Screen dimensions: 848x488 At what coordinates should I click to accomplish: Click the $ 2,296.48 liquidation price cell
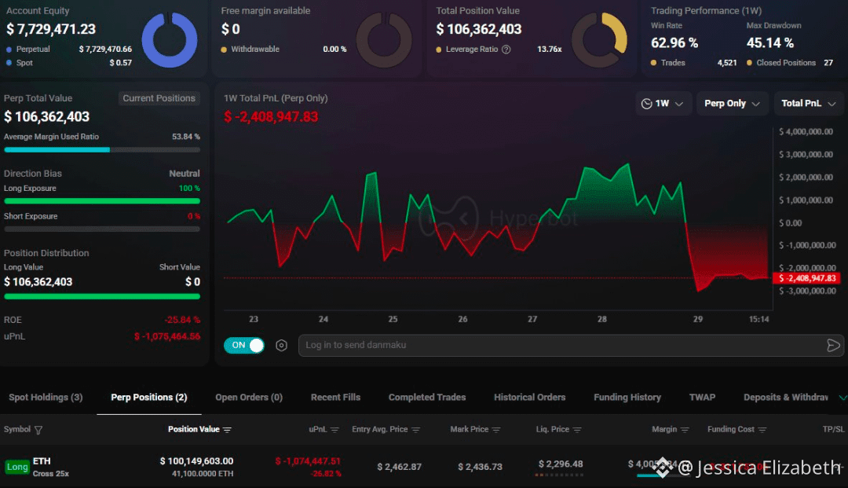click(x=561, y=464)
